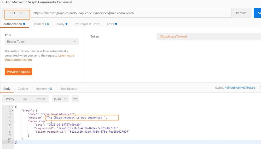The height and width of the screenshot is (149, 261).
Task: Click the "The OData request is not supported." message
Action: coord(76,118)
